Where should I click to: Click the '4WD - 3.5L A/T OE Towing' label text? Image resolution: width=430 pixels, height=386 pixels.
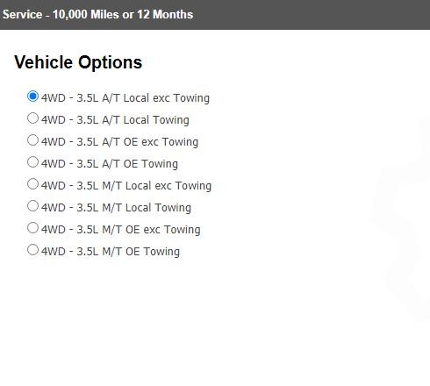pyautogui.click(x=110, y=164)
